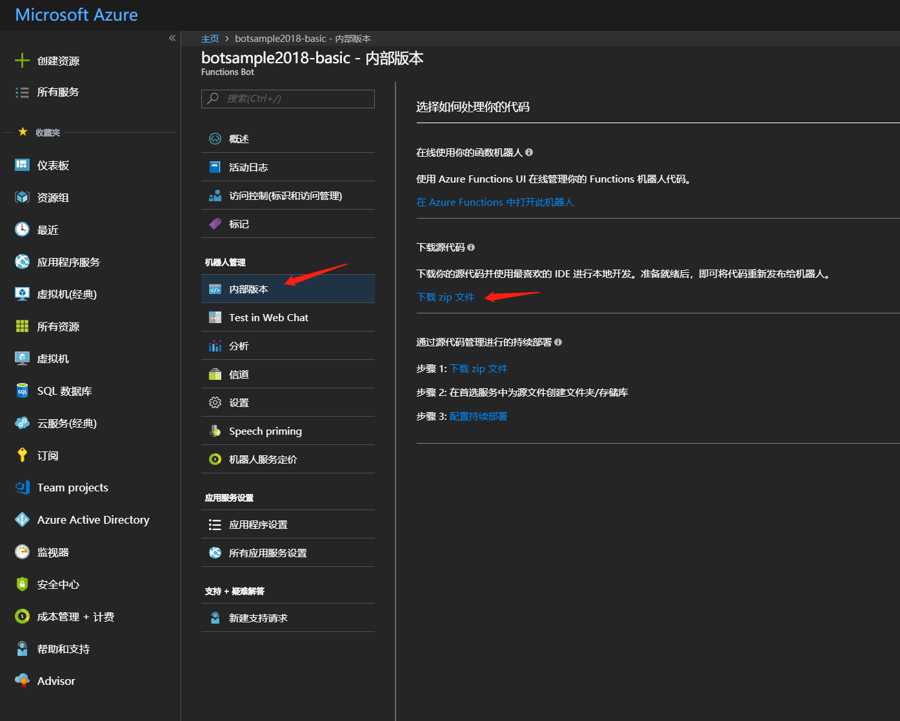Click the 搜索(Ctrl+/) search field
The image size is (900, 721).
coord(288,99)
